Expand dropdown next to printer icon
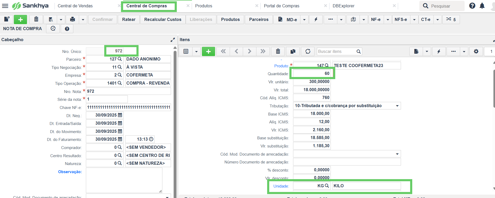 tap(83, 19)
